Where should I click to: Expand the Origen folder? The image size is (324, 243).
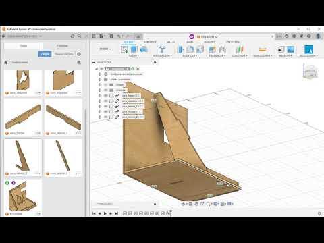tap(101, 85)
